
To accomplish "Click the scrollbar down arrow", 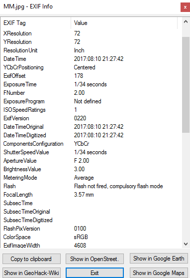I will [186, 244].
